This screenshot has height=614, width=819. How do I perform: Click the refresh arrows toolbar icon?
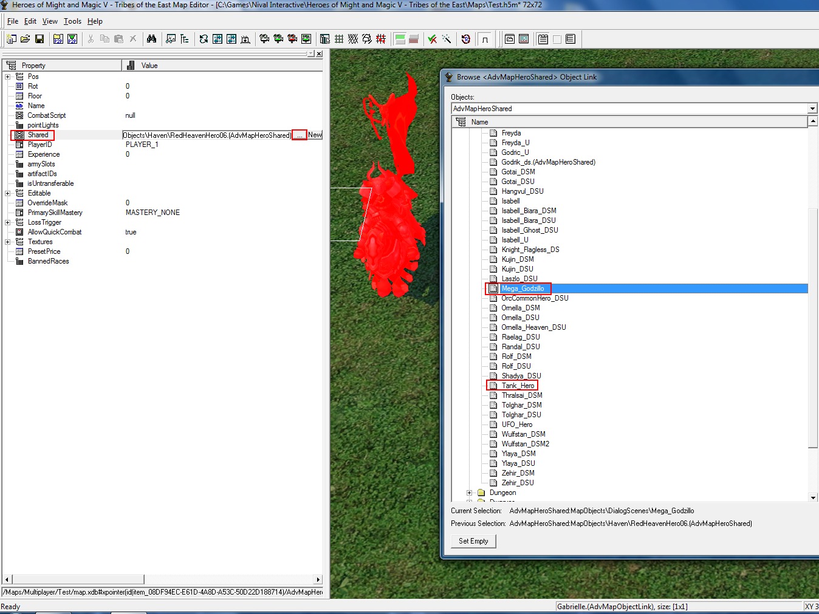pyautogui.click(x=204, y=39)
